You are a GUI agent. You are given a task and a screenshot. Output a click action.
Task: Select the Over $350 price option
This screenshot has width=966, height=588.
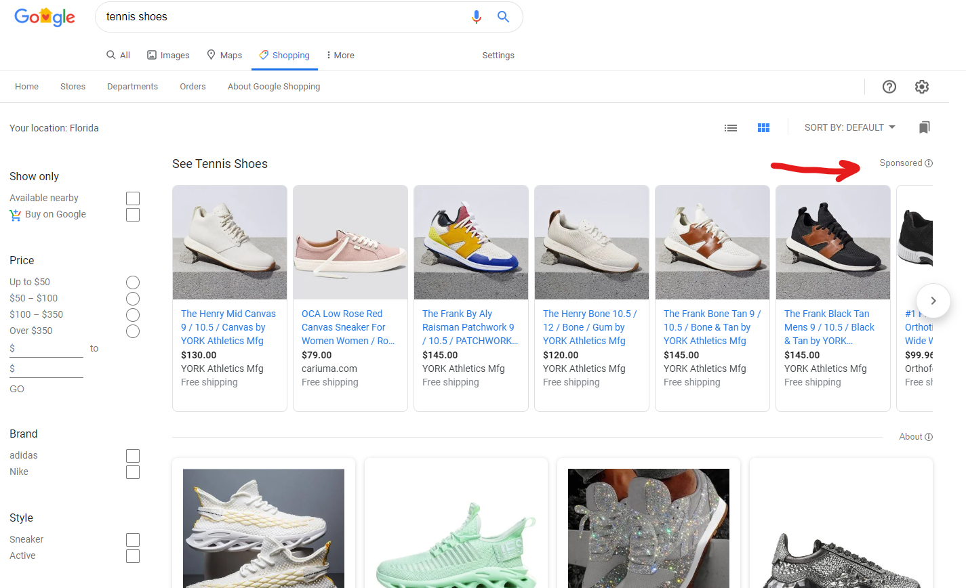click(x=133, y=331)
